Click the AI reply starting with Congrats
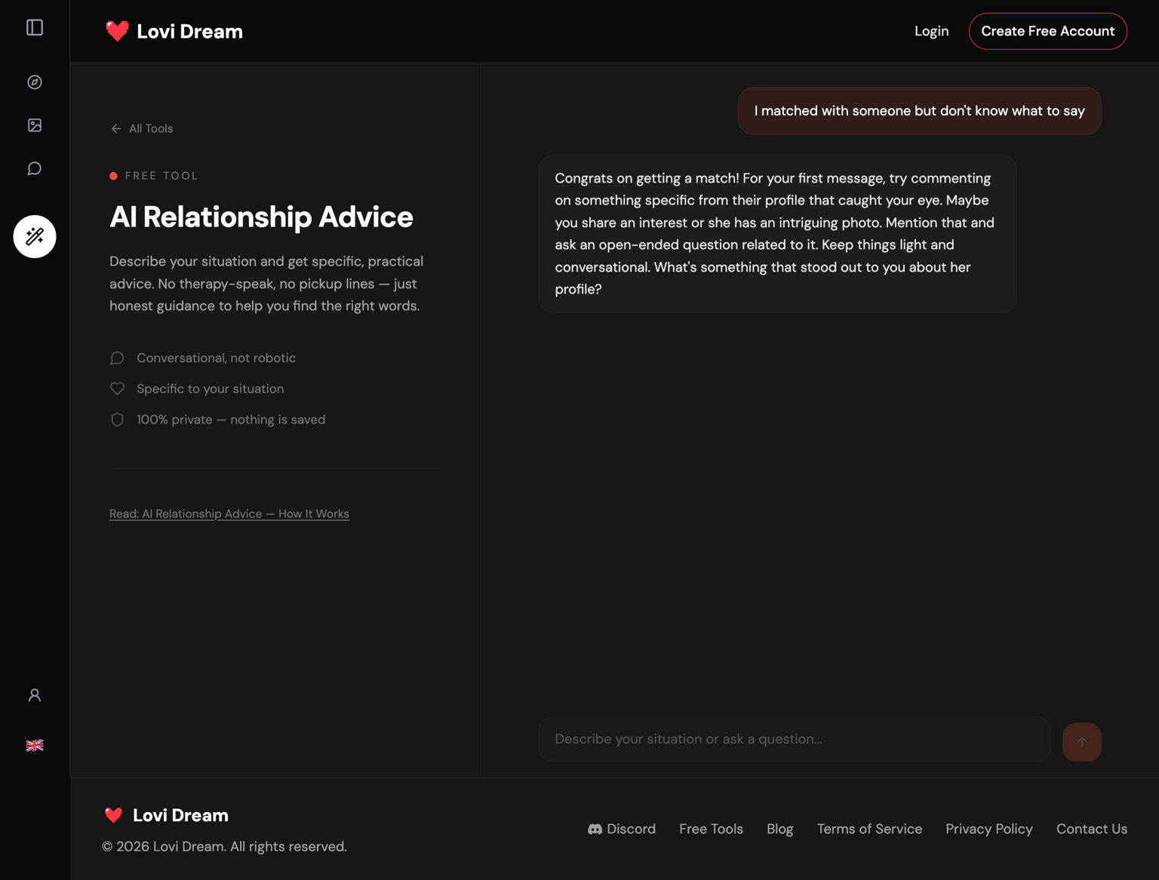 777,234
